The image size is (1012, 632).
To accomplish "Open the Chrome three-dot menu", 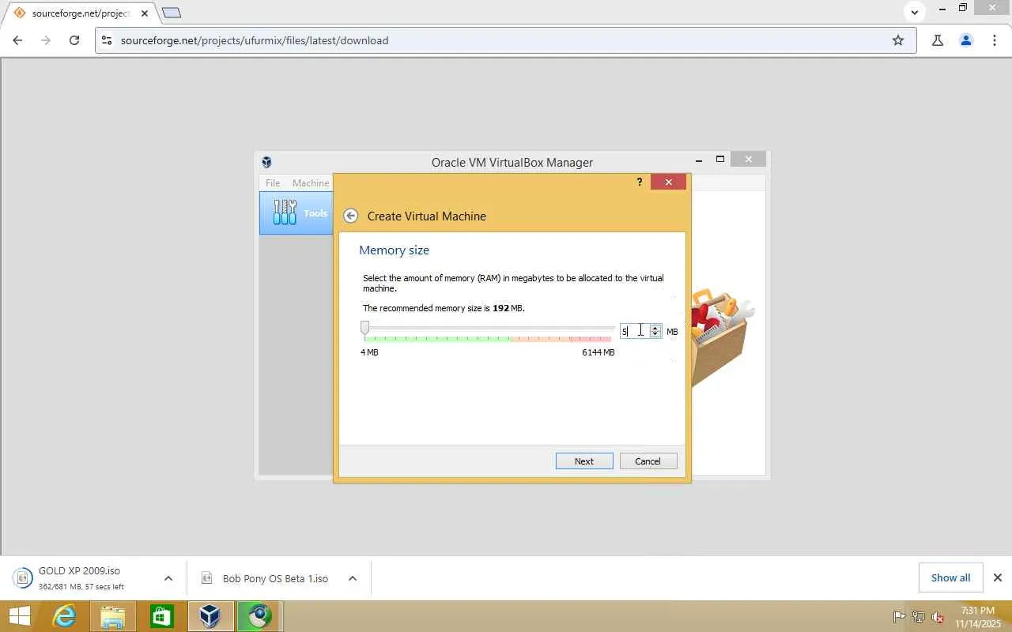I will (x=995, y=40).
